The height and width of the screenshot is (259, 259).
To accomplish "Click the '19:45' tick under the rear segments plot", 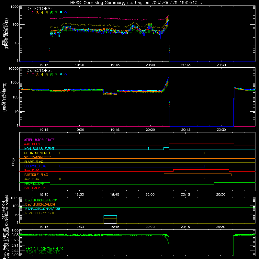I will [x=115, y=130].
